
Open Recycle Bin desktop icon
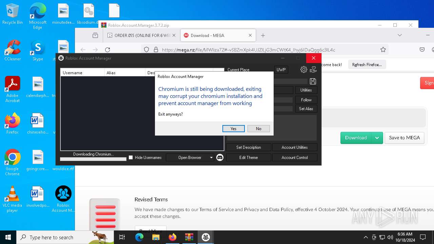click(x=13, y=14)
